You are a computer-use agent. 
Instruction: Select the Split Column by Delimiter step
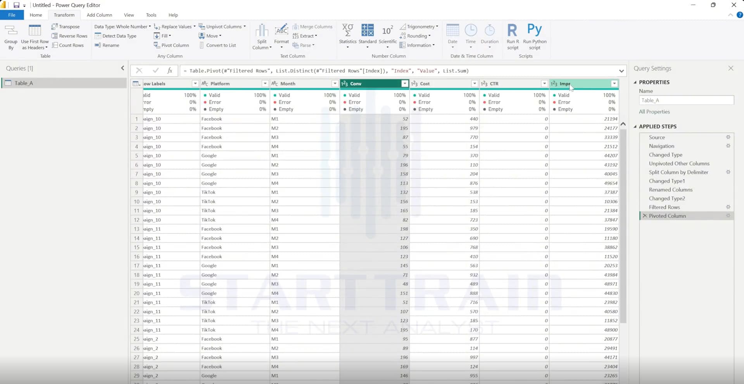coord(678,172)
